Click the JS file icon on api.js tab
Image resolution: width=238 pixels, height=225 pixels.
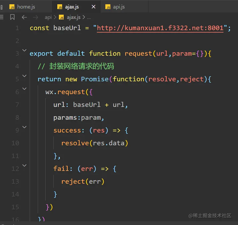[108, 7]
